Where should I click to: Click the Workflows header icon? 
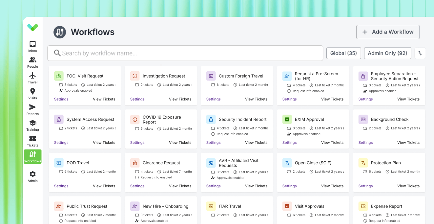coord(60,32)
